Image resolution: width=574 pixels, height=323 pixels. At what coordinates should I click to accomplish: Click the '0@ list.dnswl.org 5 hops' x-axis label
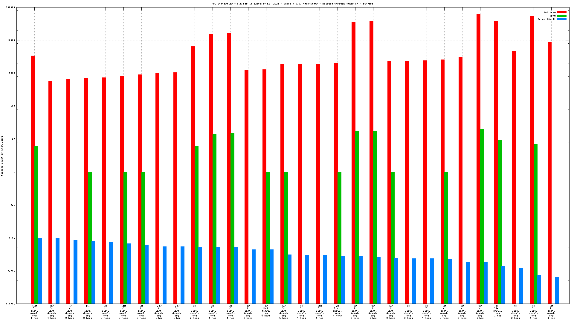pyautogui.click(x=266, y=311)
